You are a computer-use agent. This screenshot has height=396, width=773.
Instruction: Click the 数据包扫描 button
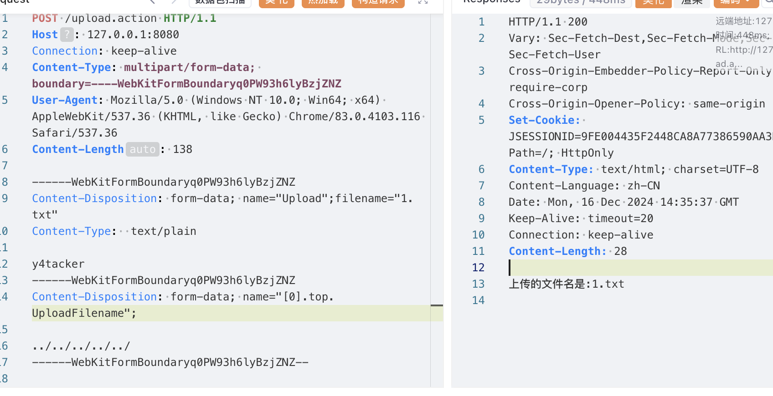point(220,2)
